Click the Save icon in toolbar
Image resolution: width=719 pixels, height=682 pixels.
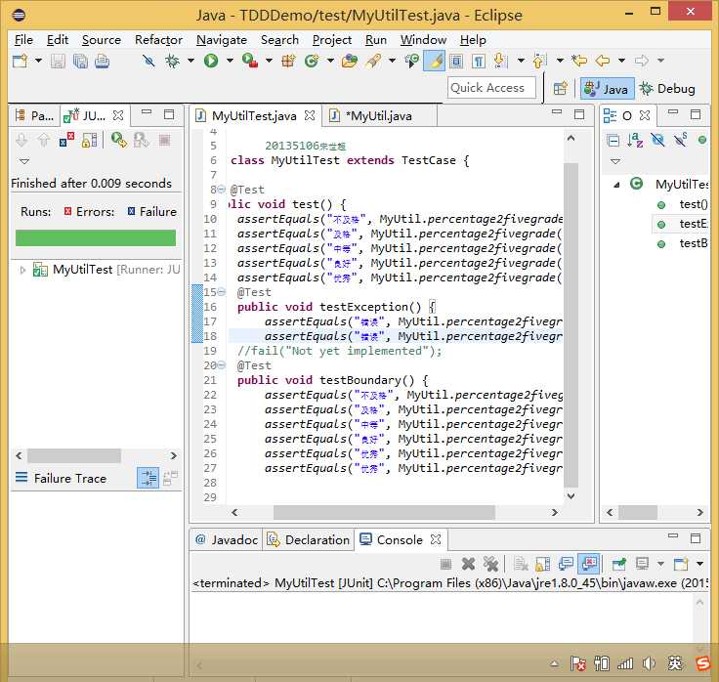[x=58, y=61]
